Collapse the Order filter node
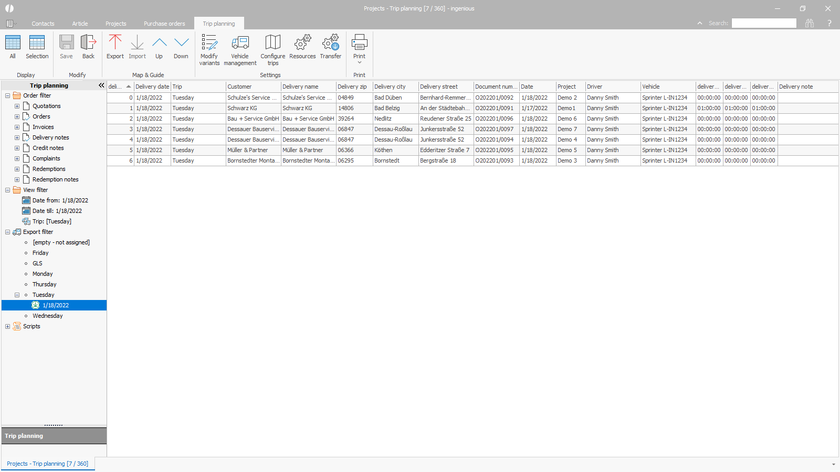The image size is (840, 472). (x=7, y=95)
